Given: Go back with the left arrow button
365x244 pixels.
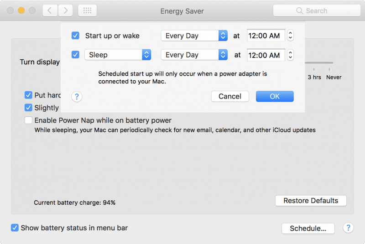Looking at the screenshot, I should tap(50, 10).
